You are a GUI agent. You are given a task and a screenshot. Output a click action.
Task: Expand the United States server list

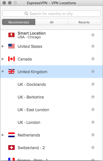tap(3, 46)
